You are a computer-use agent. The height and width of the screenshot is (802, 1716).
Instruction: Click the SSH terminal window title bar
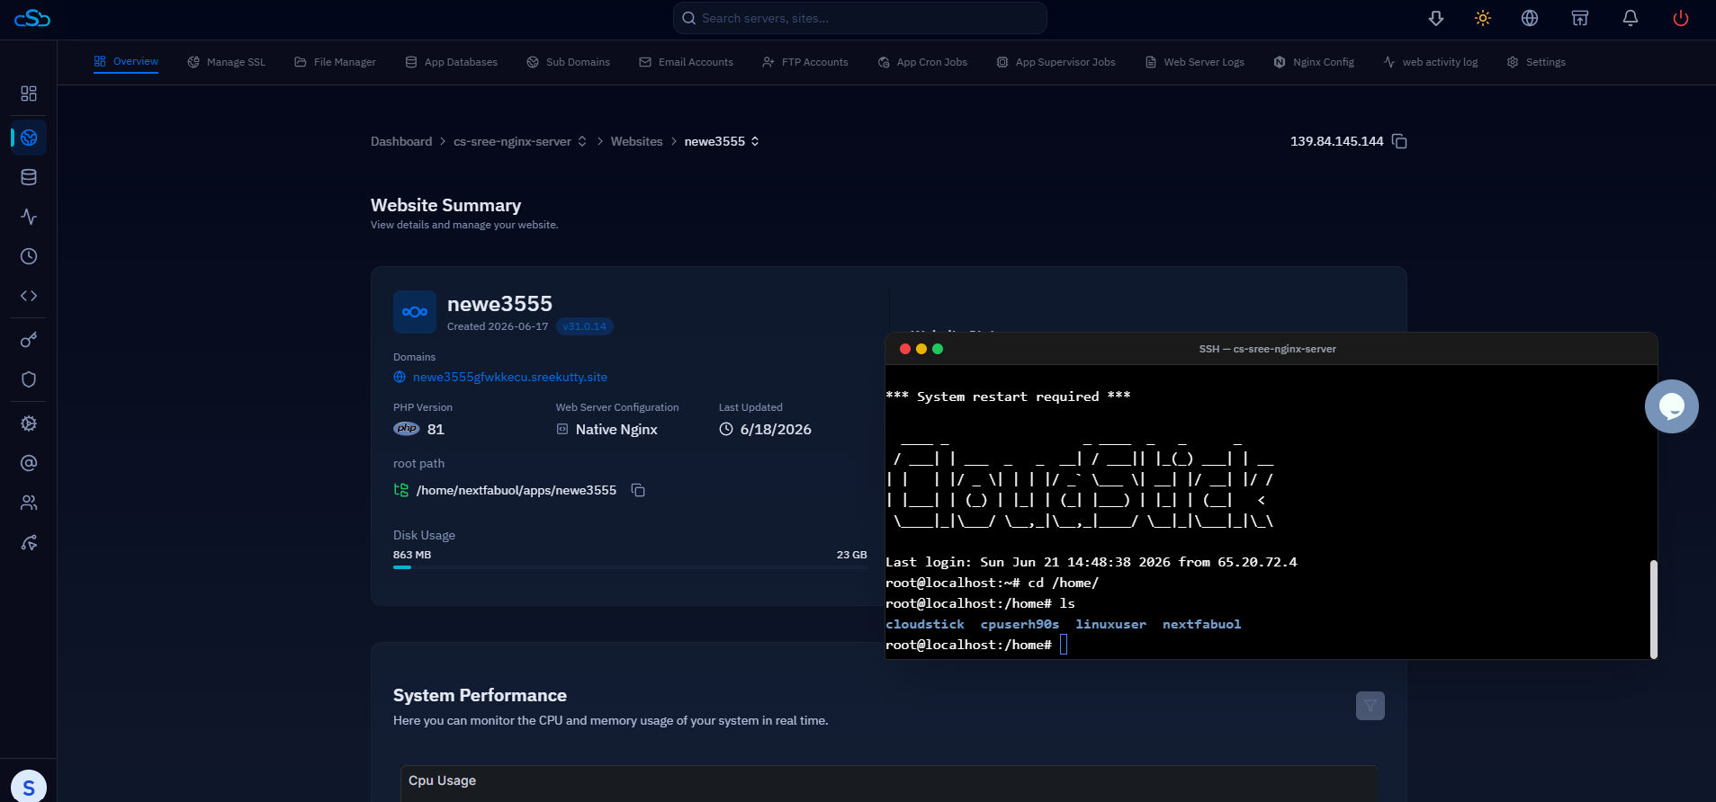click(1271, 349)
